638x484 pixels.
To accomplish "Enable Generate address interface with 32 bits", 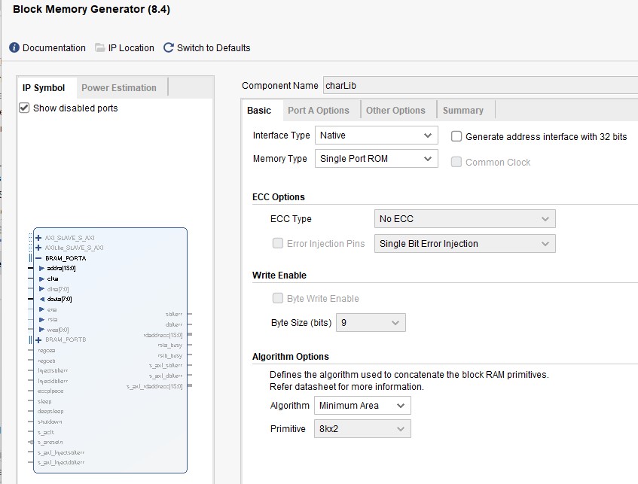I will [x=456, y=136].
